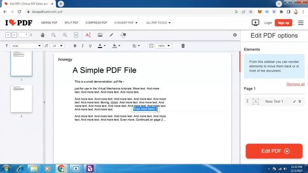This screenshot has height=173, width=308.
Task: Toggle italic formatting
Action: point(82,46)
